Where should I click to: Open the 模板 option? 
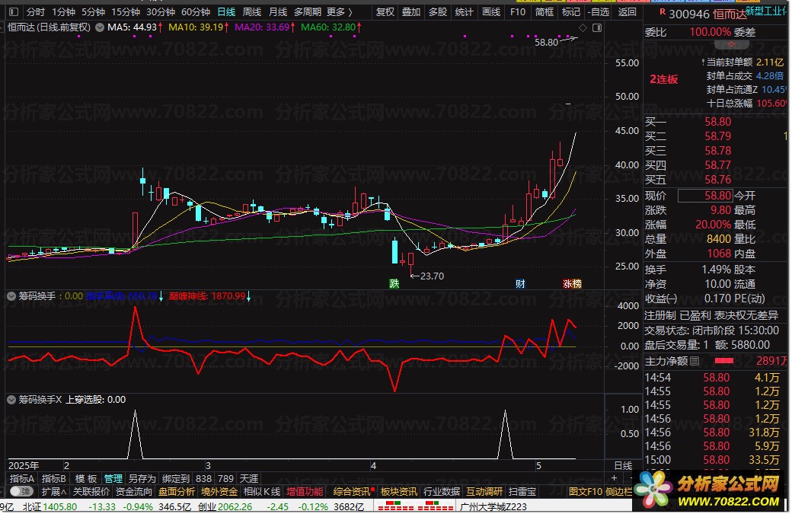coord(86,479)
